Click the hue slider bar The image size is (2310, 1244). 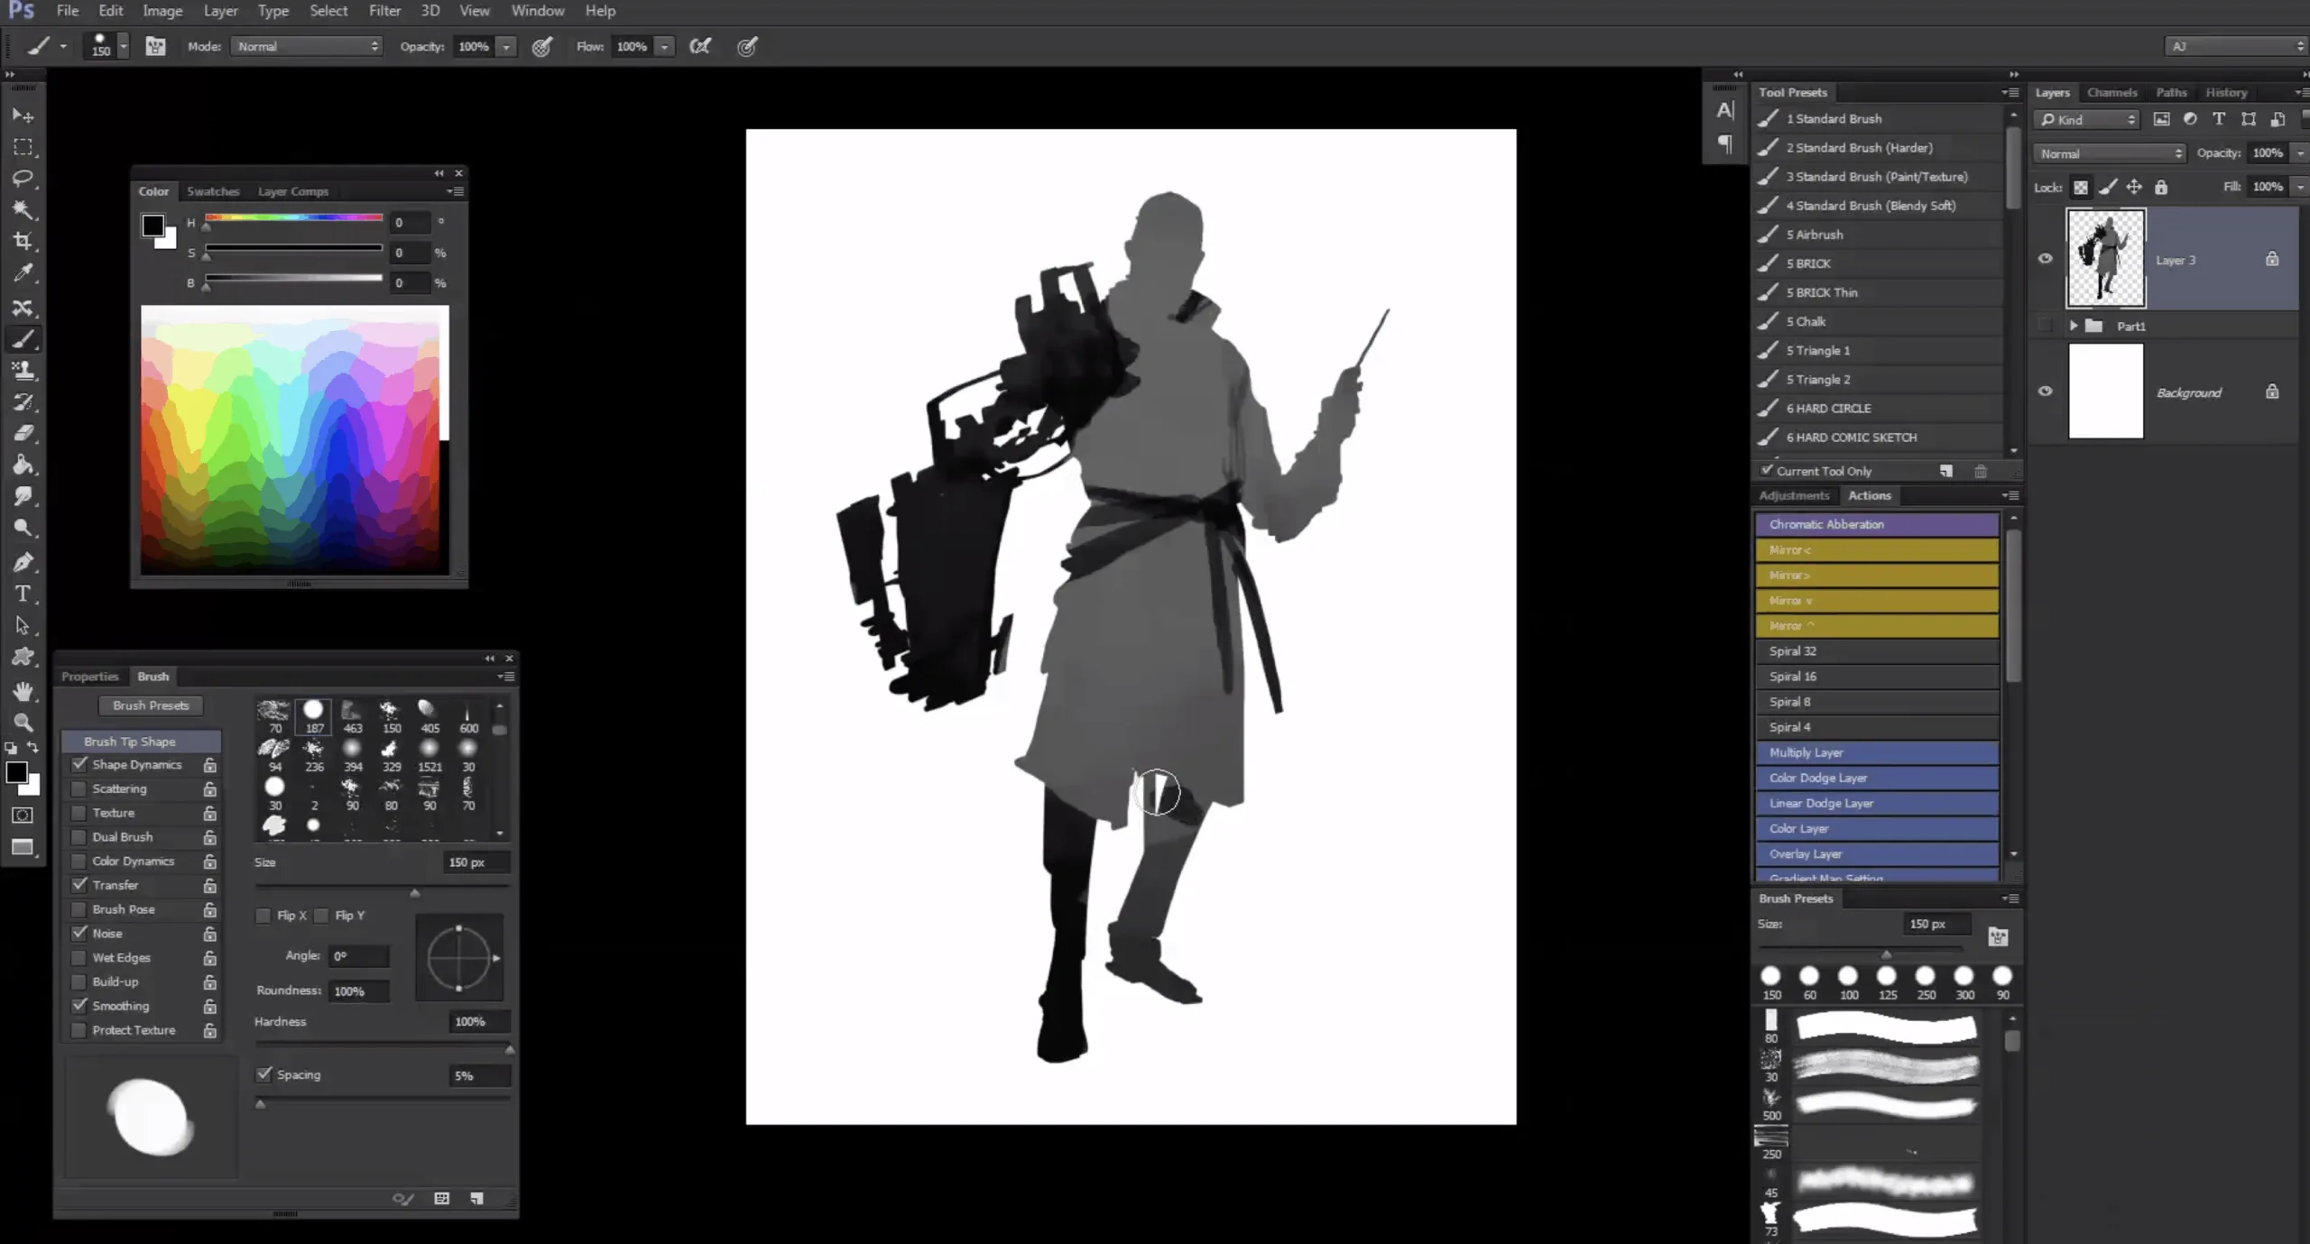pos(293,217)
